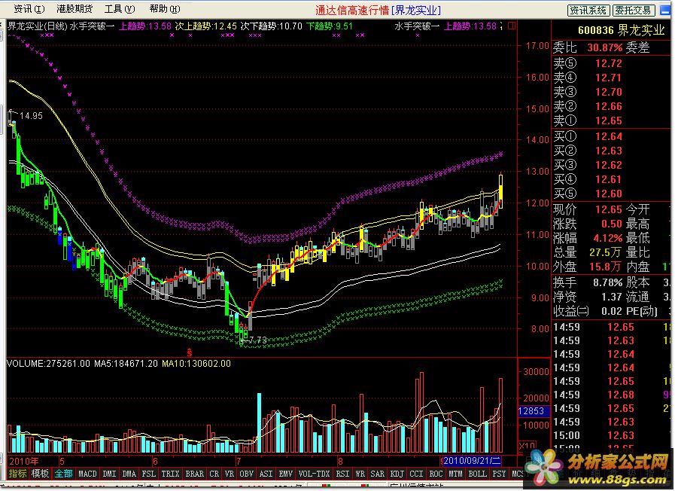Select the EMV indicator tab
This screenshot has width=675, height=491.
click(x=286, y=474)
